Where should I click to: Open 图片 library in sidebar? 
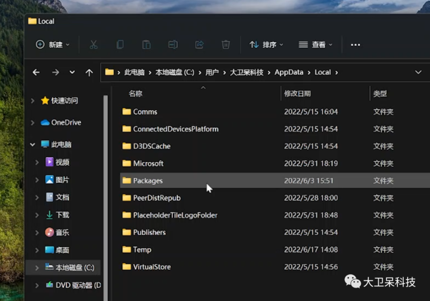(57, 179)
